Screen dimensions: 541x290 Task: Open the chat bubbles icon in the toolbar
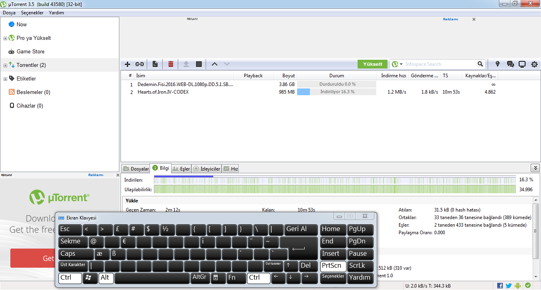point(510,64)
